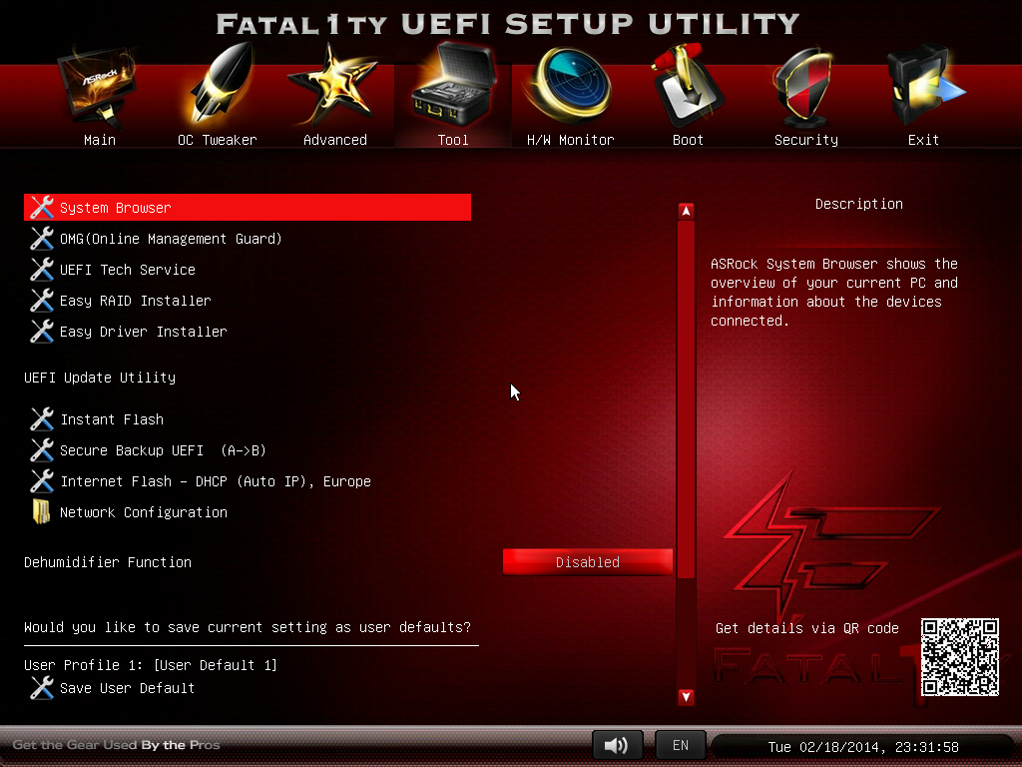Click Save User Default

pyautogui.click(x=126, y=688)
